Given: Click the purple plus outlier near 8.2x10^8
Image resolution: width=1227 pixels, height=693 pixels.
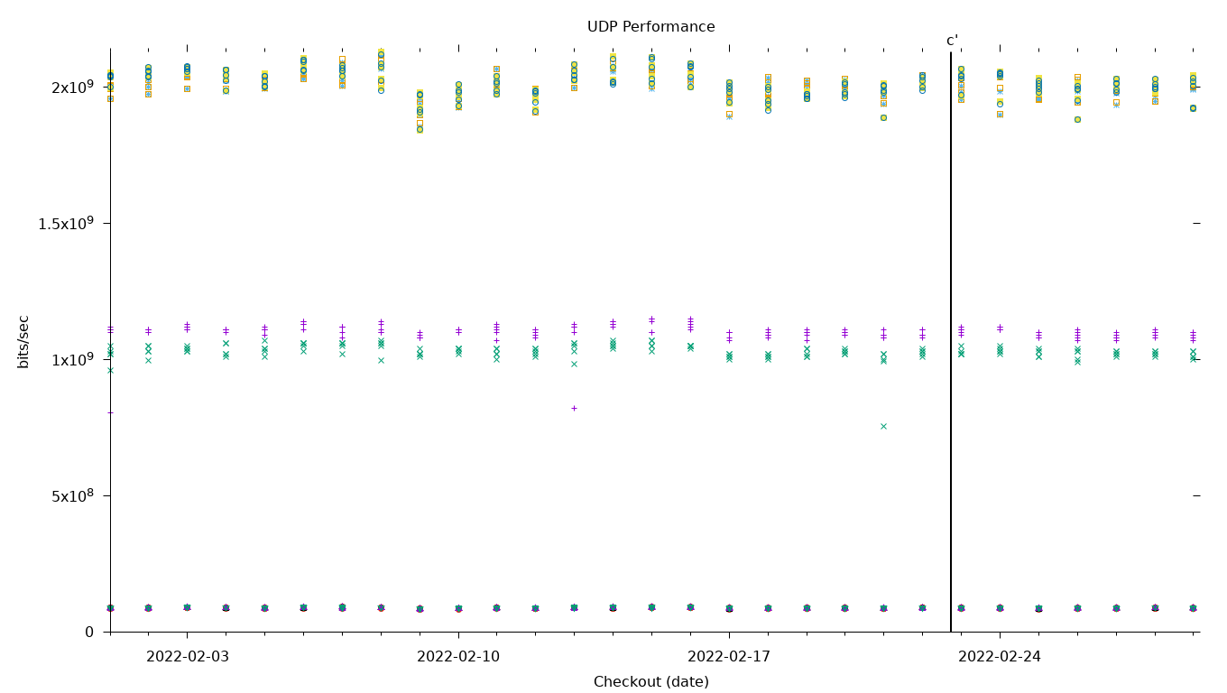Looking at the screenshot, I should point(574,408).
